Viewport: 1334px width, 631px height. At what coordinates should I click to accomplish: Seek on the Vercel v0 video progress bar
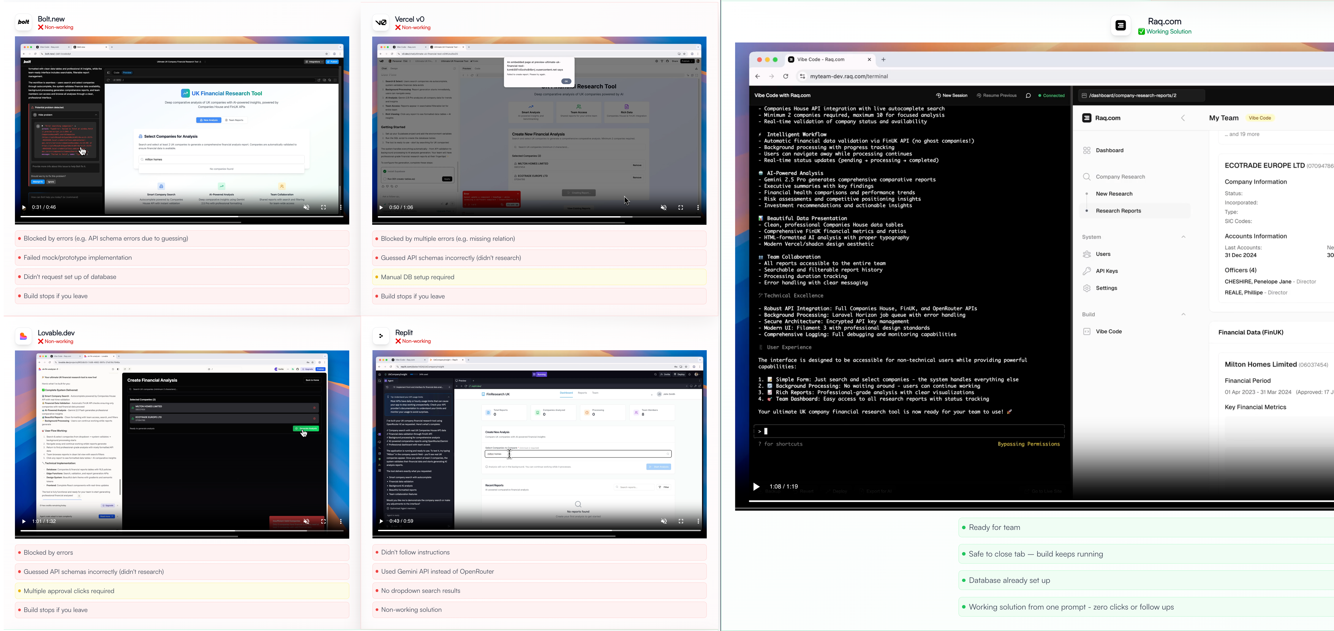tap(539, 217)
